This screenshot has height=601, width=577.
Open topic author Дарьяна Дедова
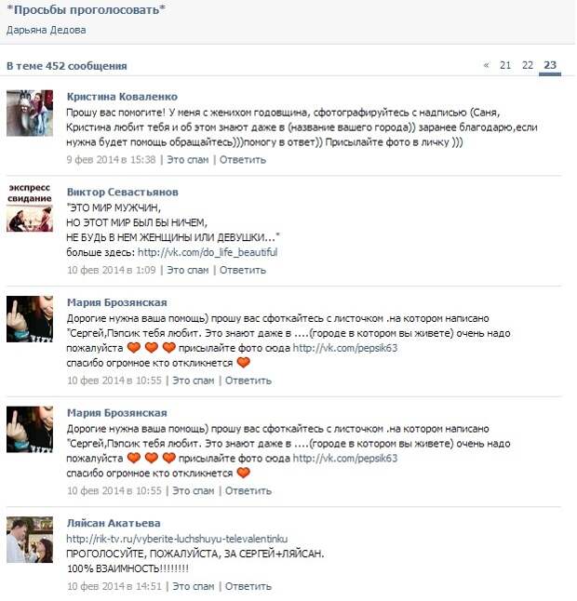[46, 30]
